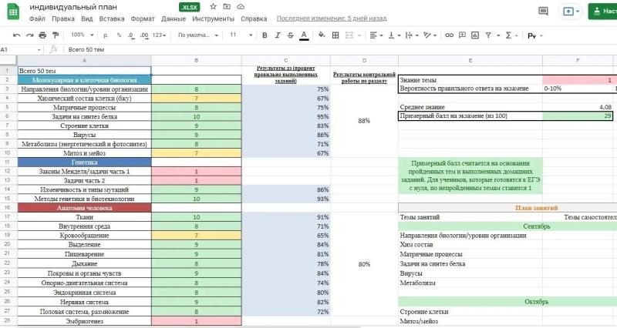This screenshot has width=617, height=328.
Task: Open comment history speech bubble icon
Action: (543, 11)
